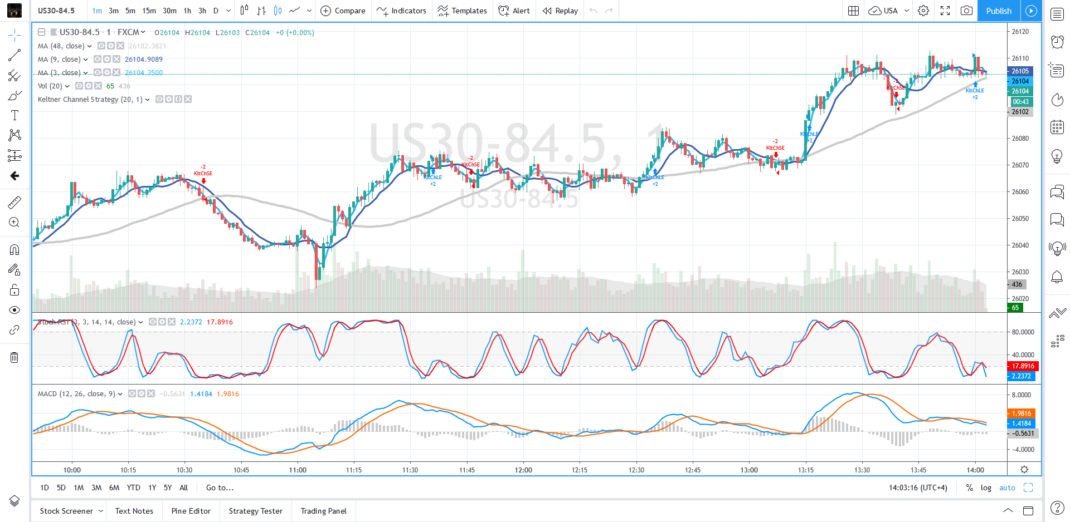
Task: Select the crosshair cursor tool
Action: (x=14, y=36)
